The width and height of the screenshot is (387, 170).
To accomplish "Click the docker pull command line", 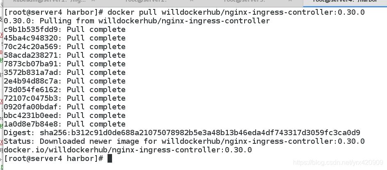I will tap(184, 12).
